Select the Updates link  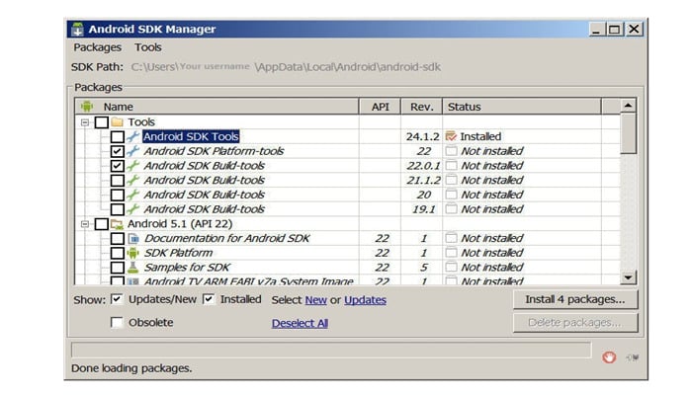pos(365,300)
